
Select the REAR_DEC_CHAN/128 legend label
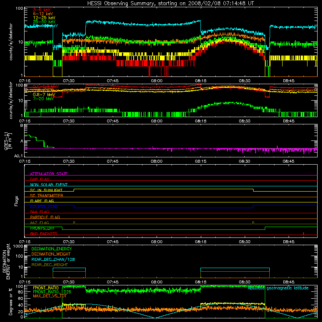point(53,259)
